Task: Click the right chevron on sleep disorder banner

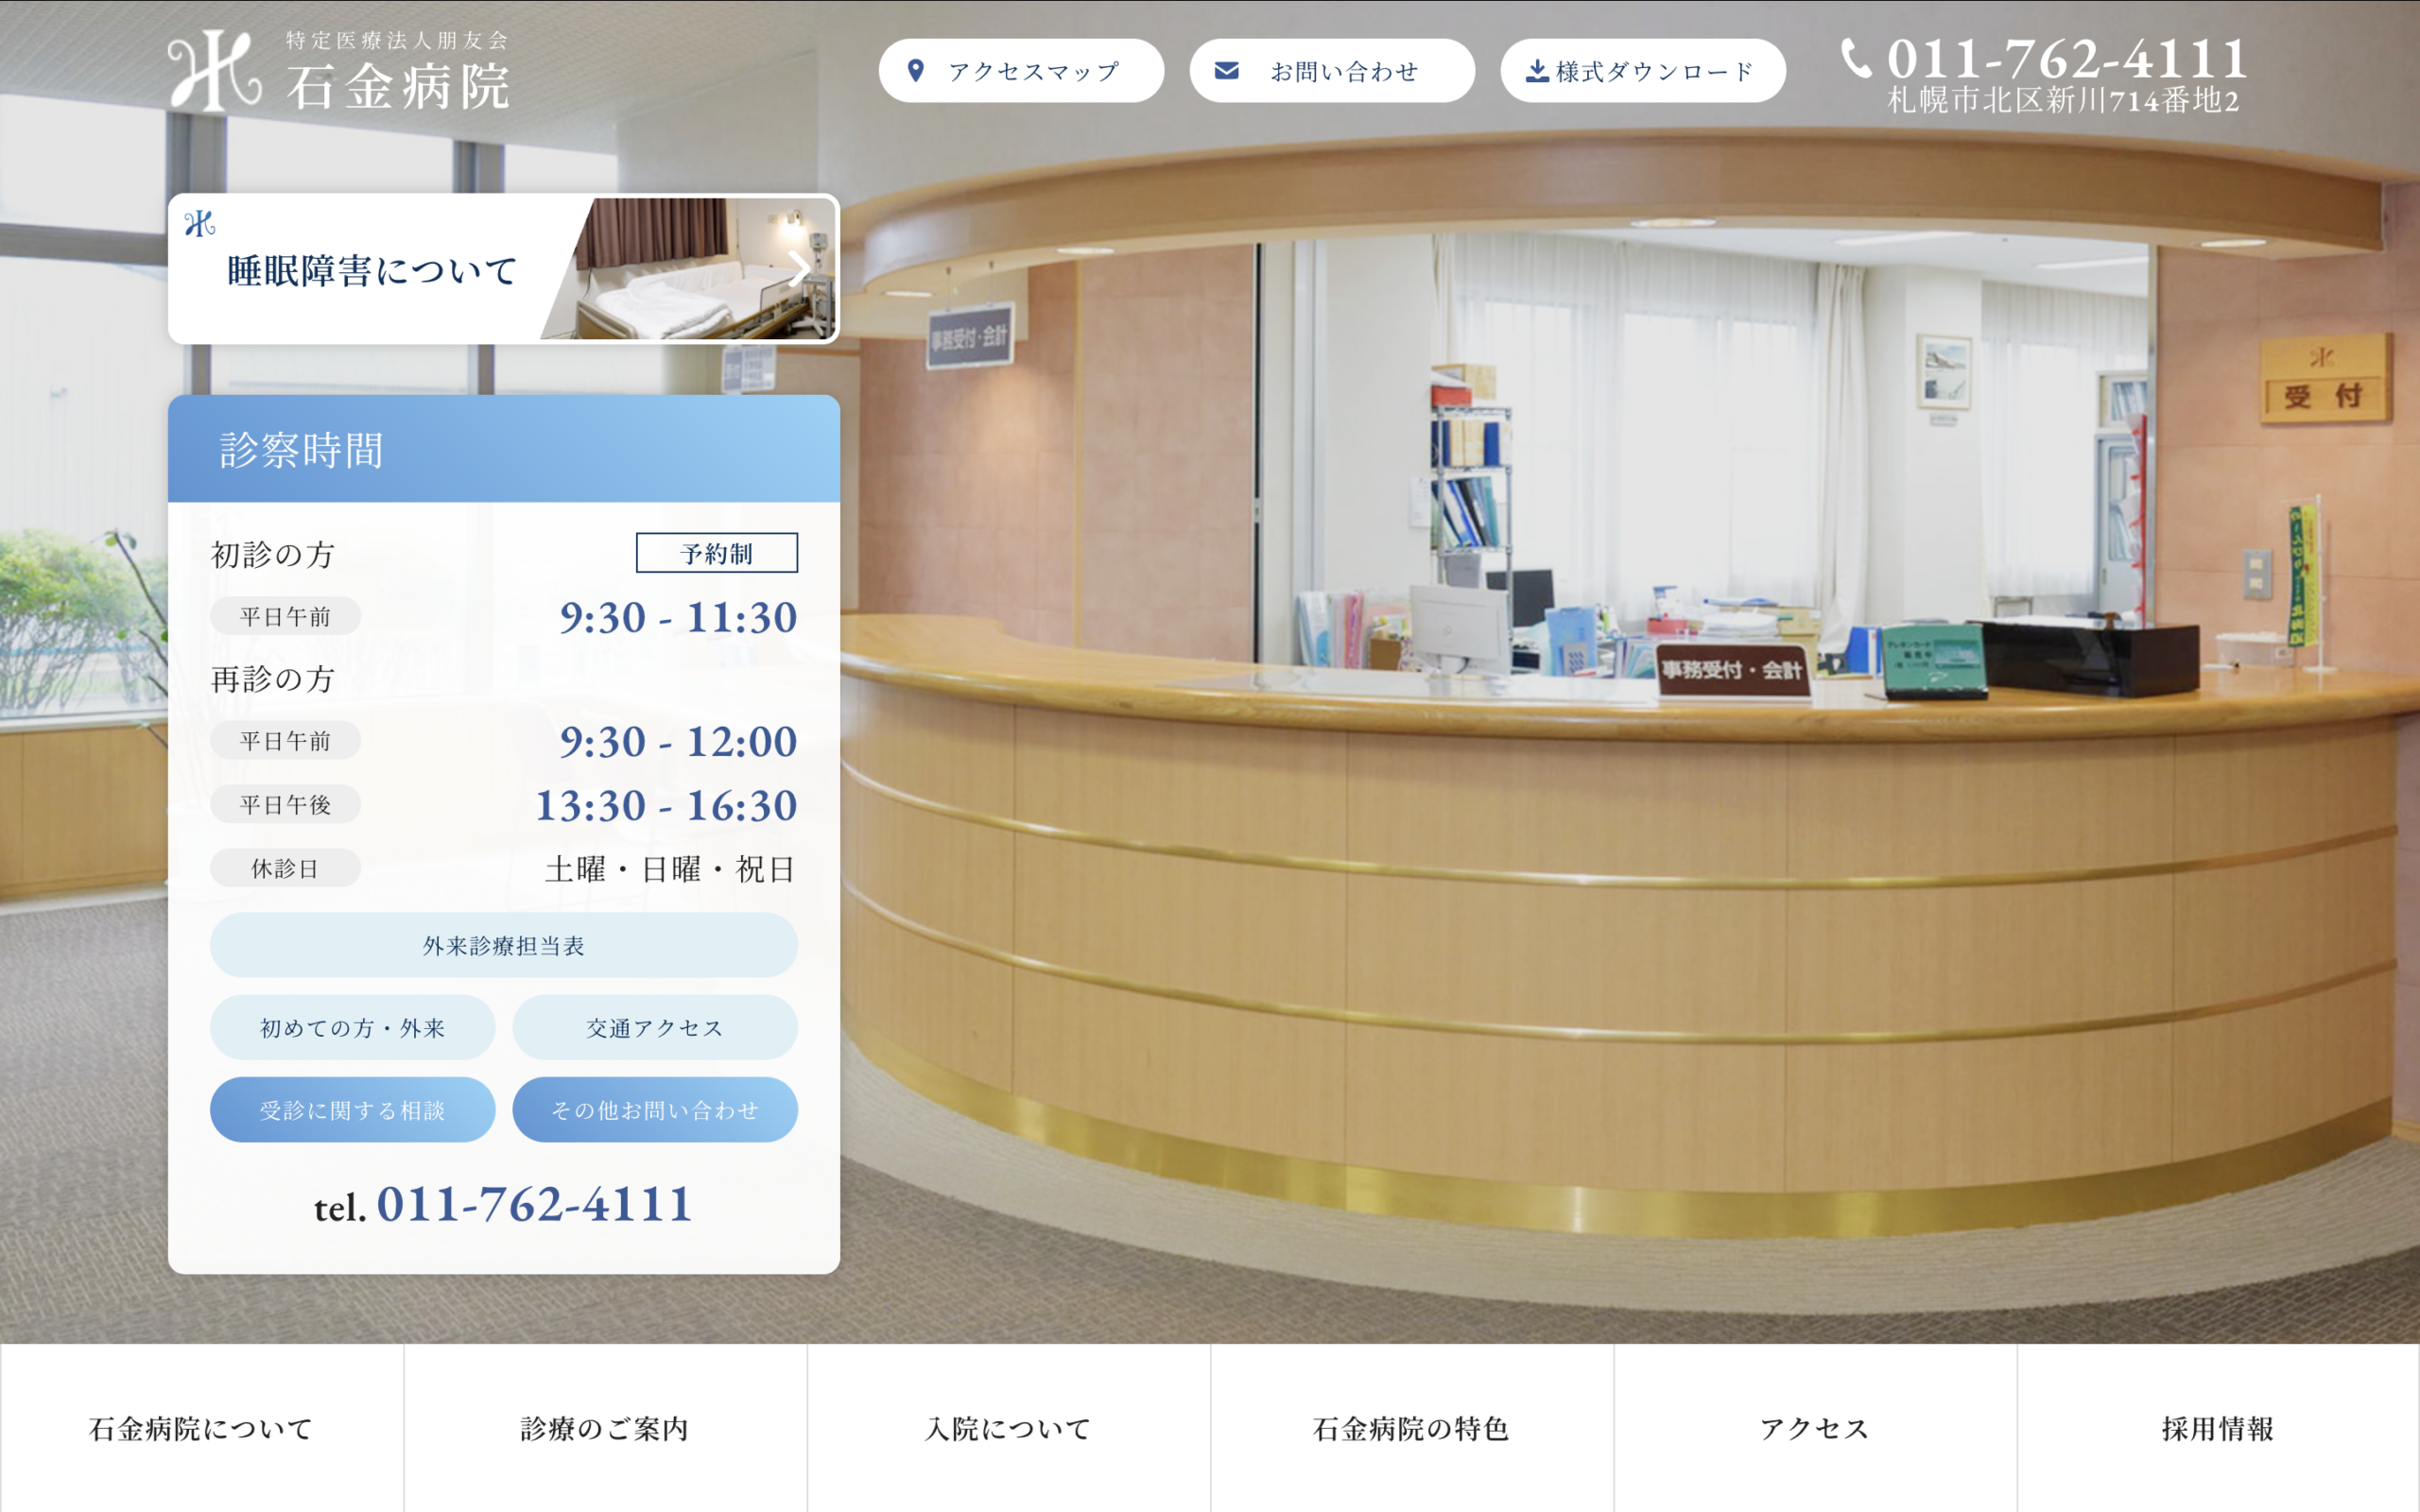Action: [x=800, y=268]
